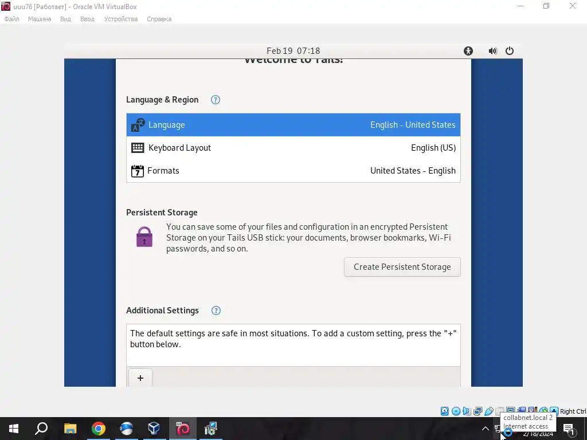Image resolution: width=587 pixels, height=440 pixels.
Task: Click the VirtualBox audio status icon
Action: (x=467, y=411)
